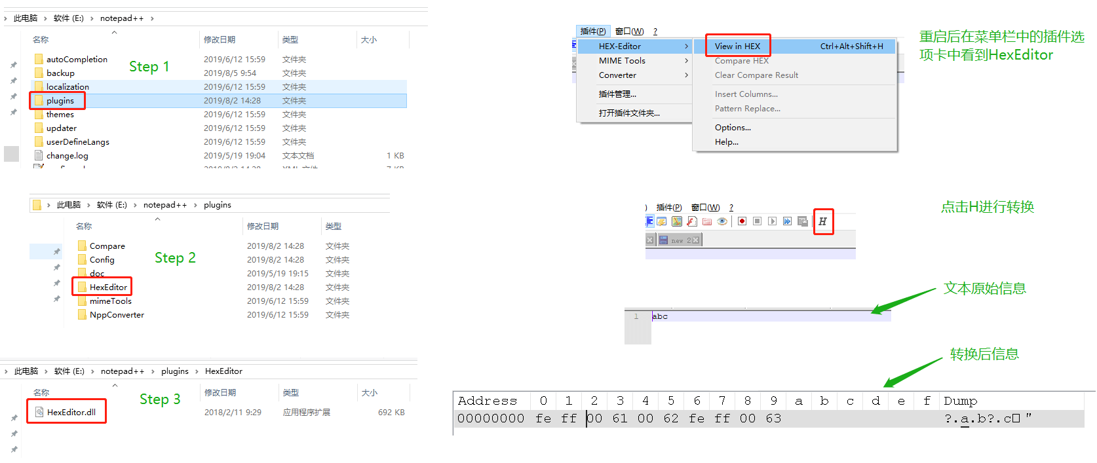Click the Define Your Language lightning icon

[x=662, y=221]
